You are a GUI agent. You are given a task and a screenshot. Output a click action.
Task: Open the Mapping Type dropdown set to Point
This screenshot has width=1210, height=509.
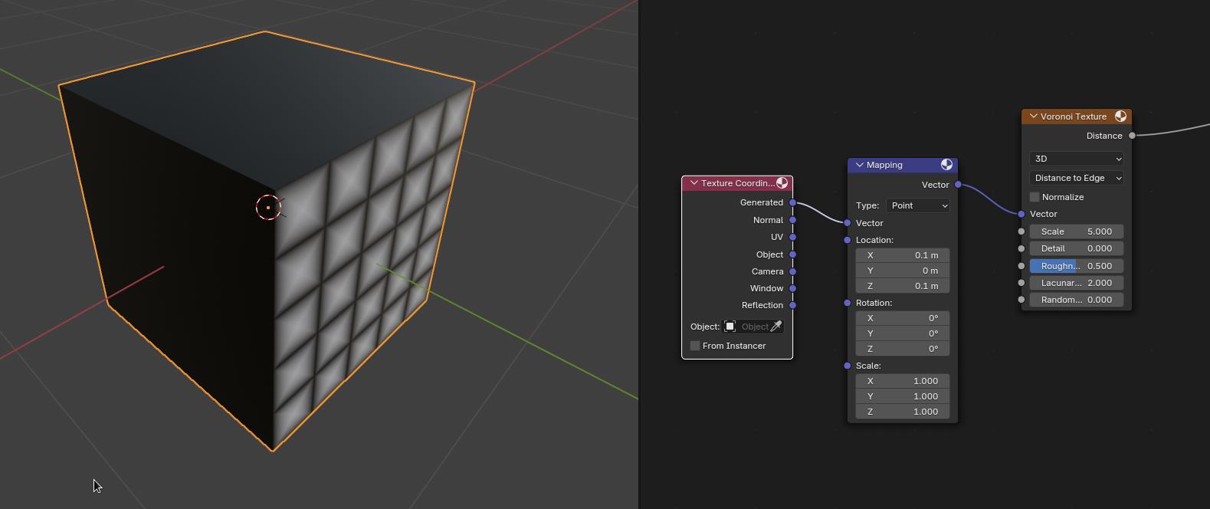918,205
